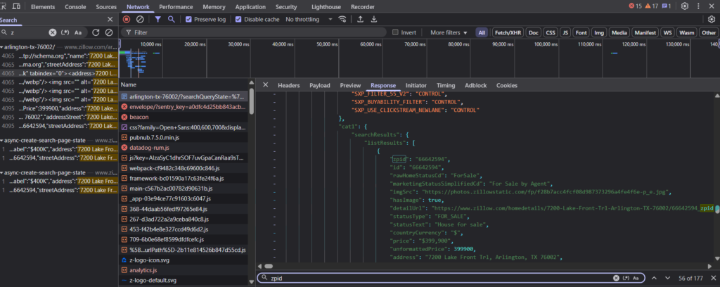Filter requests by Img type

click(x=599, y=32)
